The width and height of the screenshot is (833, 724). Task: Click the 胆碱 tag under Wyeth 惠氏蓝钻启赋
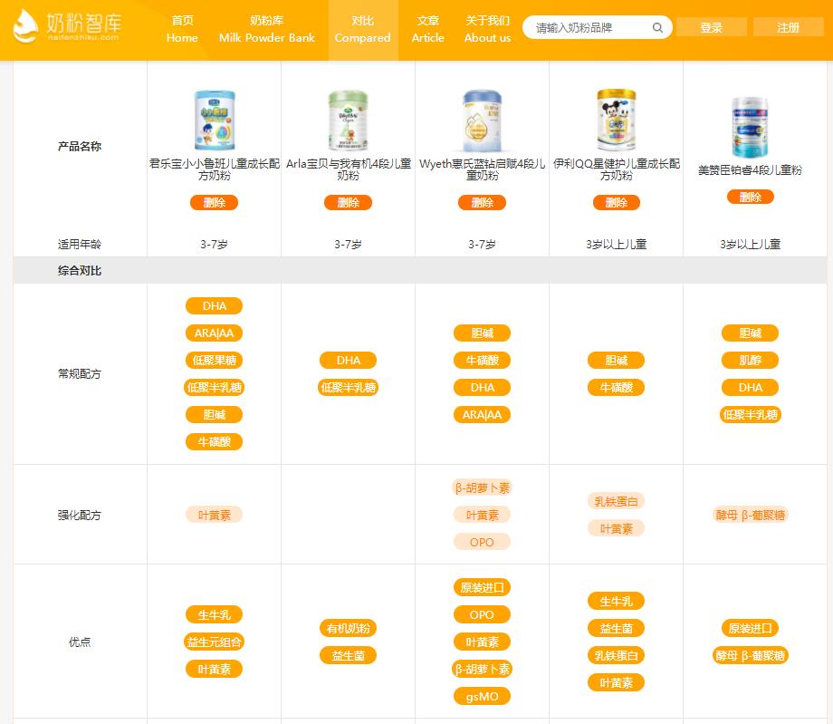click(x=482, y=333)
